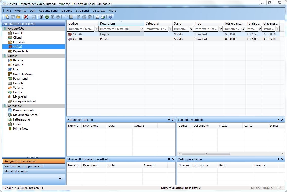Viewport: 287px width, 192px height.
Task: Click the Varianti panel scrollbar right arrow
Action: point(282,153)
